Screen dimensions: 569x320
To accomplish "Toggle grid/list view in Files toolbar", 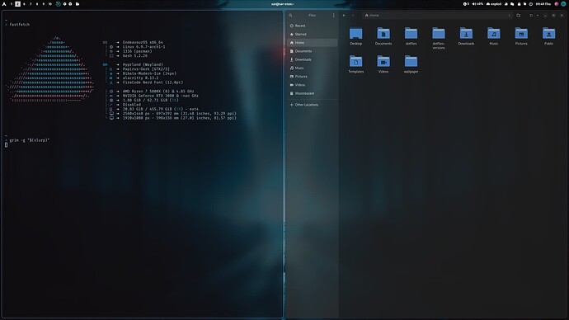I will tap(531, 15).
